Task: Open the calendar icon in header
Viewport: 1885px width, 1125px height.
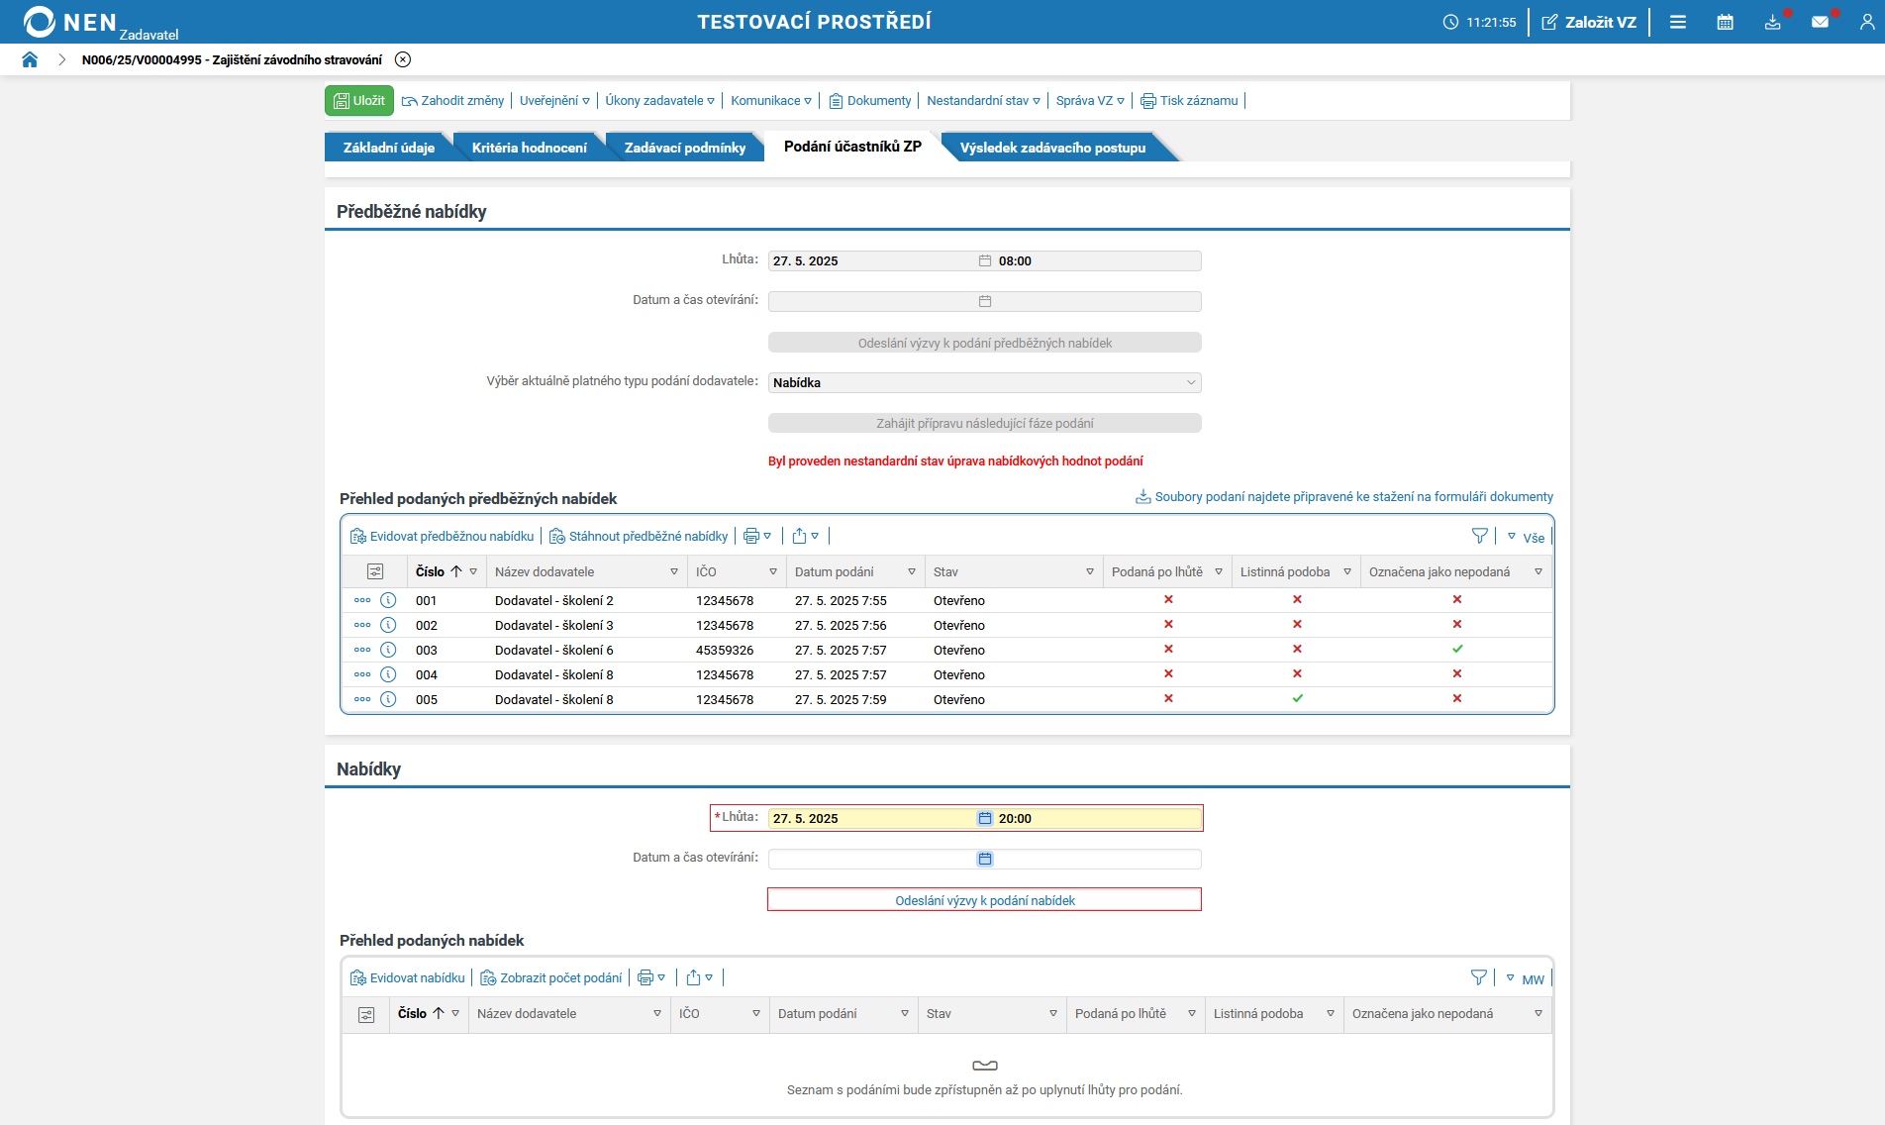Action: (1726, 22)
